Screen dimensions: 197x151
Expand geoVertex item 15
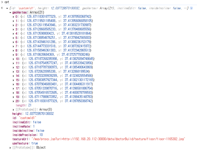coord(13,80)
